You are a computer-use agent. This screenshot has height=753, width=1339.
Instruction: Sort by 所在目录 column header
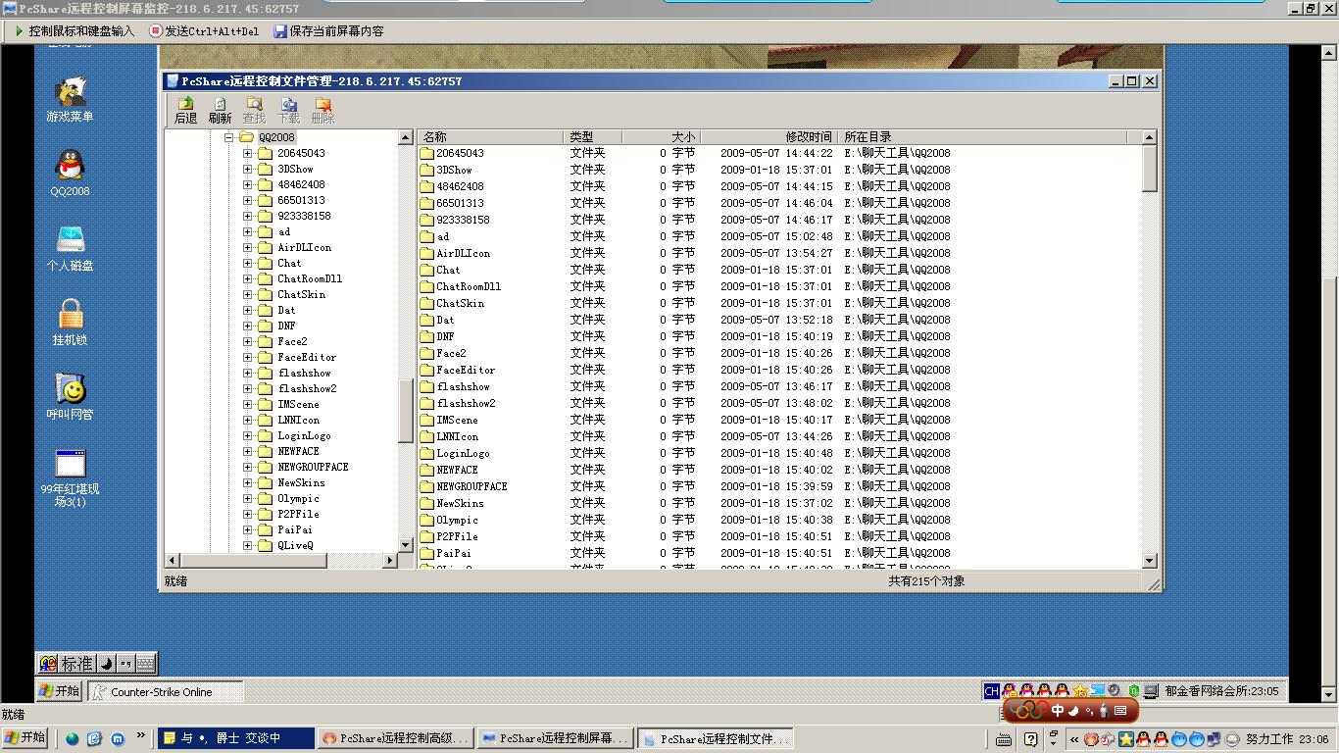[983, 137]
